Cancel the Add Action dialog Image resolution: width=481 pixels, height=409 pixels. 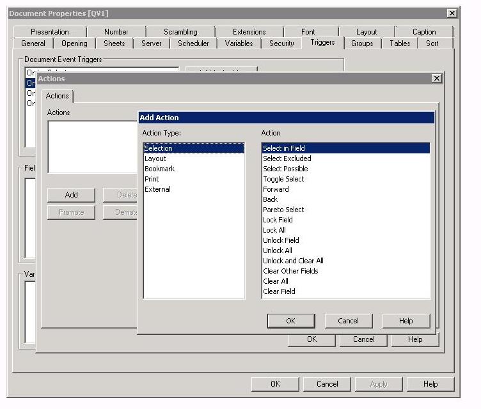pyautogui.click(x=348, y=321)
